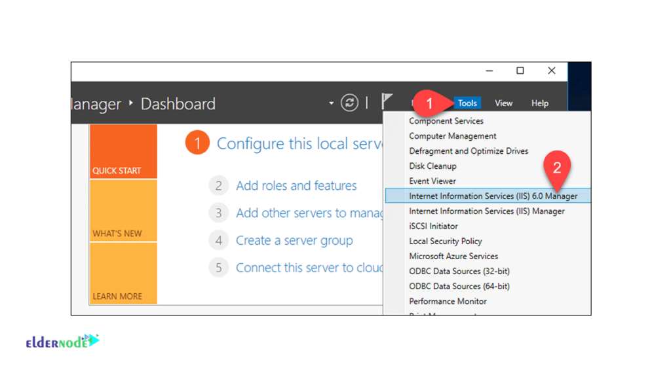Open the Tools menu
This screenshot has width=671, height=377.
pyautogui.click(x=467, y=103)
